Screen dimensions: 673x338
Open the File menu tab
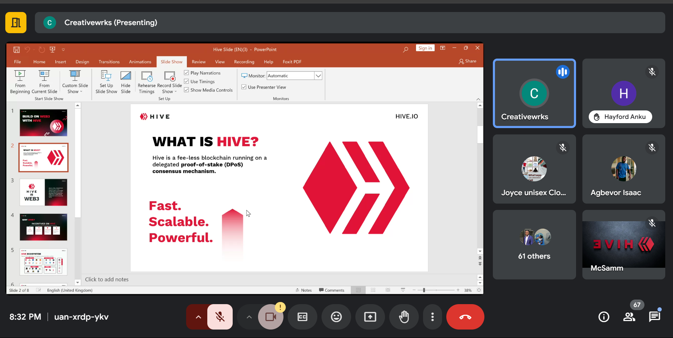[18, 62]
